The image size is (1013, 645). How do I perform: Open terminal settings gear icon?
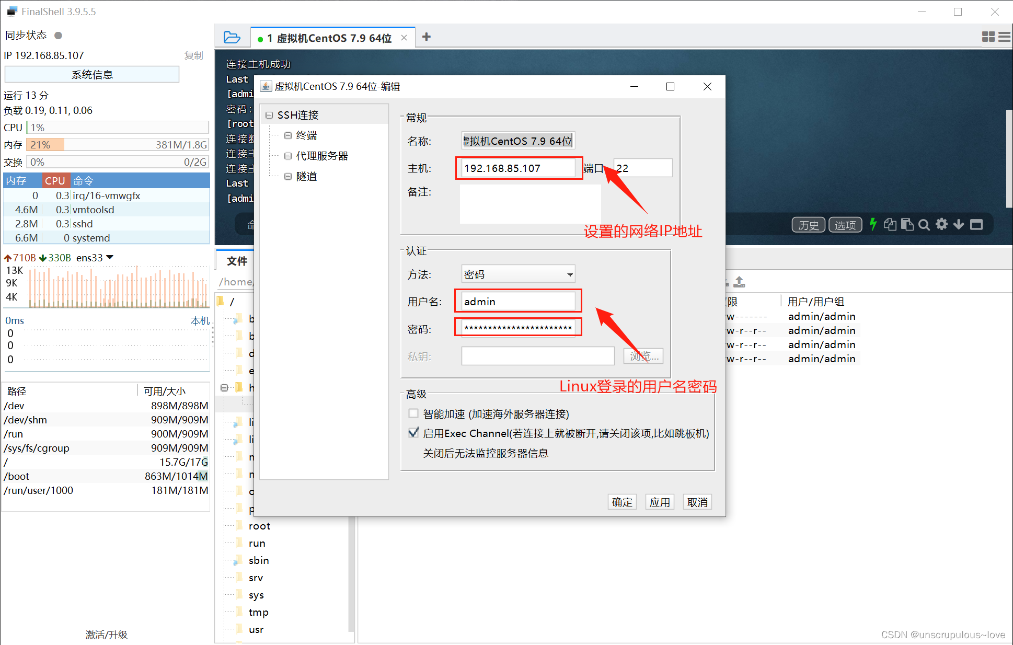941,224
